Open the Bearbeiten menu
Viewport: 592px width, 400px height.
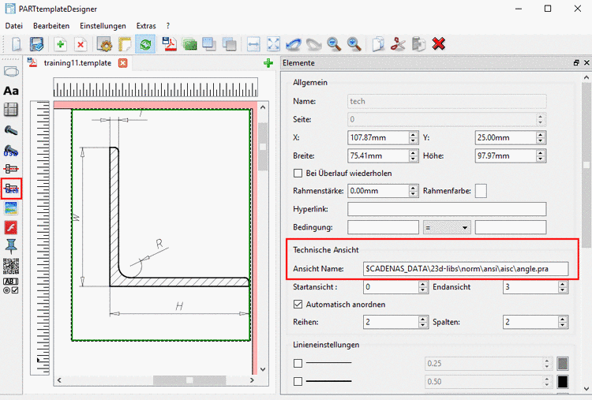tap(51, 26)
